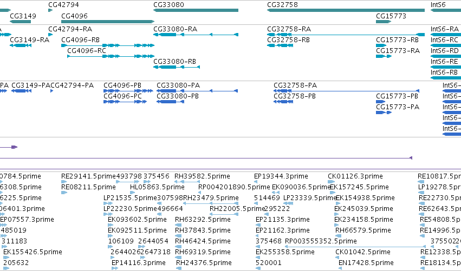Click the CG15773-PB protein label
This screenshot has width=461, height=271.
(397, 96)
